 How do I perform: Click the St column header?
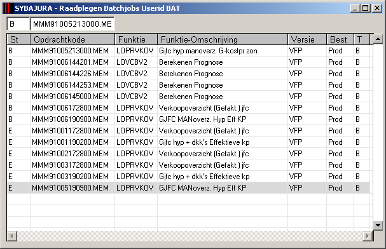(18, 39)
